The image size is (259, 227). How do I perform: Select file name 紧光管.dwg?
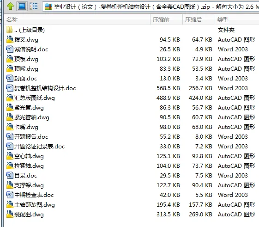point(29,108)
